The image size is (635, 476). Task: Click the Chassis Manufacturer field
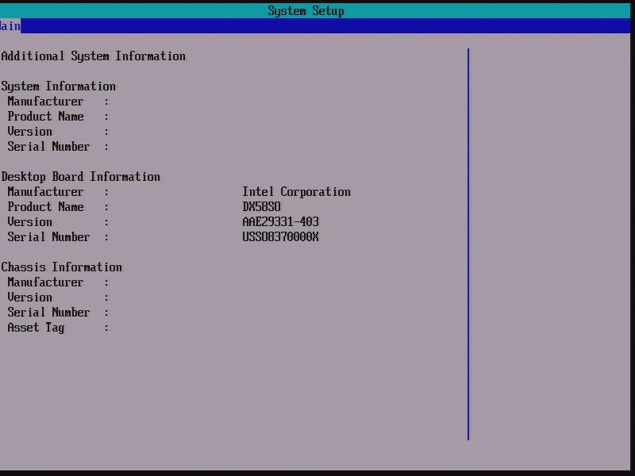coord(44,282)
